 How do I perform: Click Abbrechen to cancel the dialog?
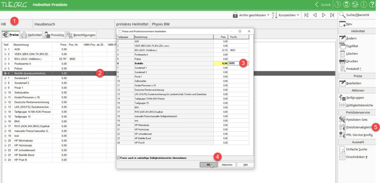tap(227, 165)
